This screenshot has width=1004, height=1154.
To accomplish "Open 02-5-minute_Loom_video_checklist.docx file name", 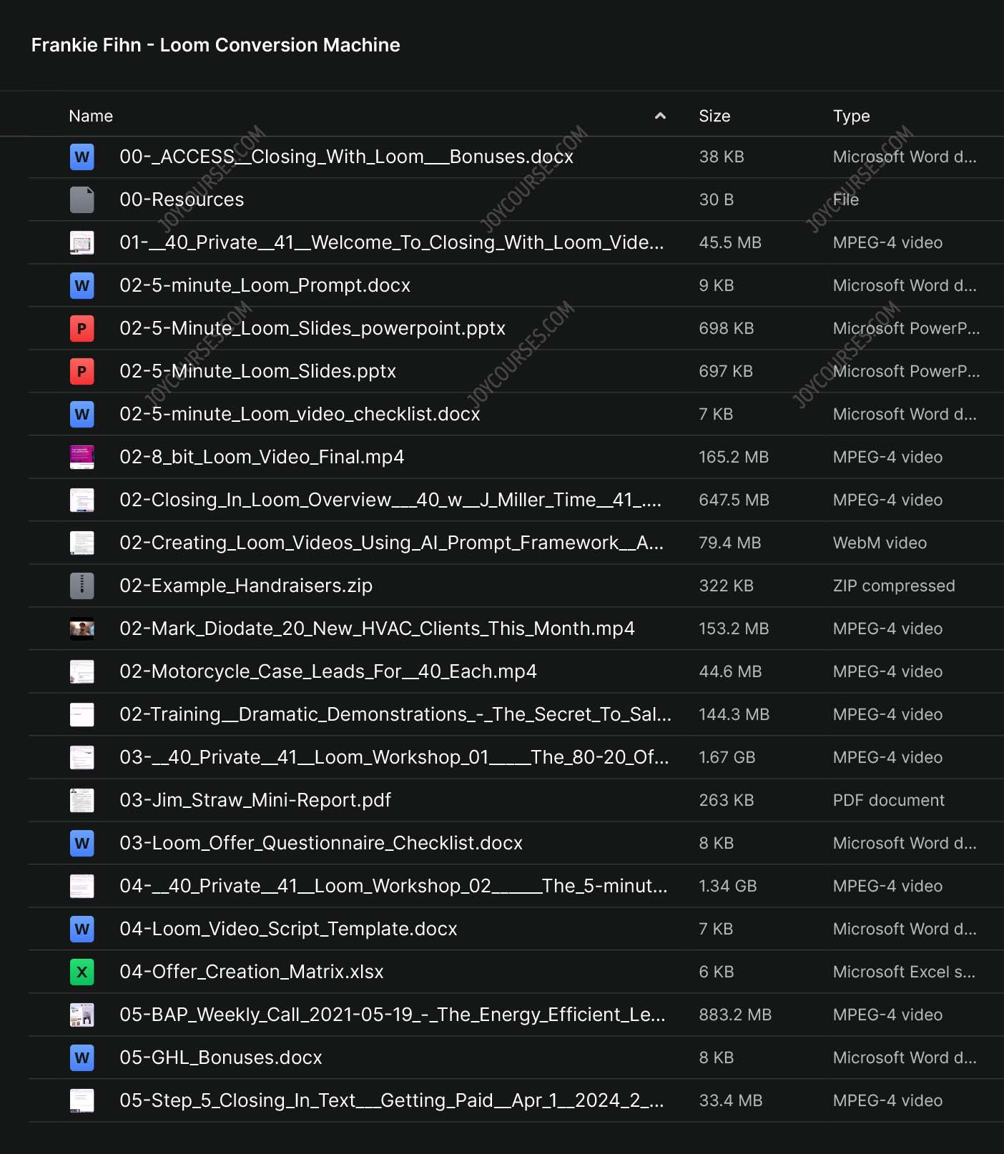I will pyautogui.click(x=300, y=414).
